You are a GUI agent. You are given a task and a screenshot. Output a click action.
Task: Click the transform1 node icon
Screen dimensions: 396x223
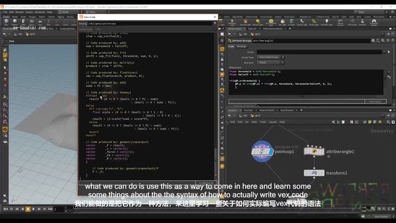pos(314,173)
